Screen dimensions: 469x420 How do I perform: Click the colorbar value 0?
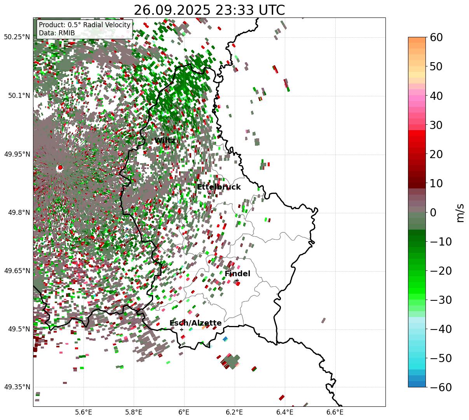433,213
